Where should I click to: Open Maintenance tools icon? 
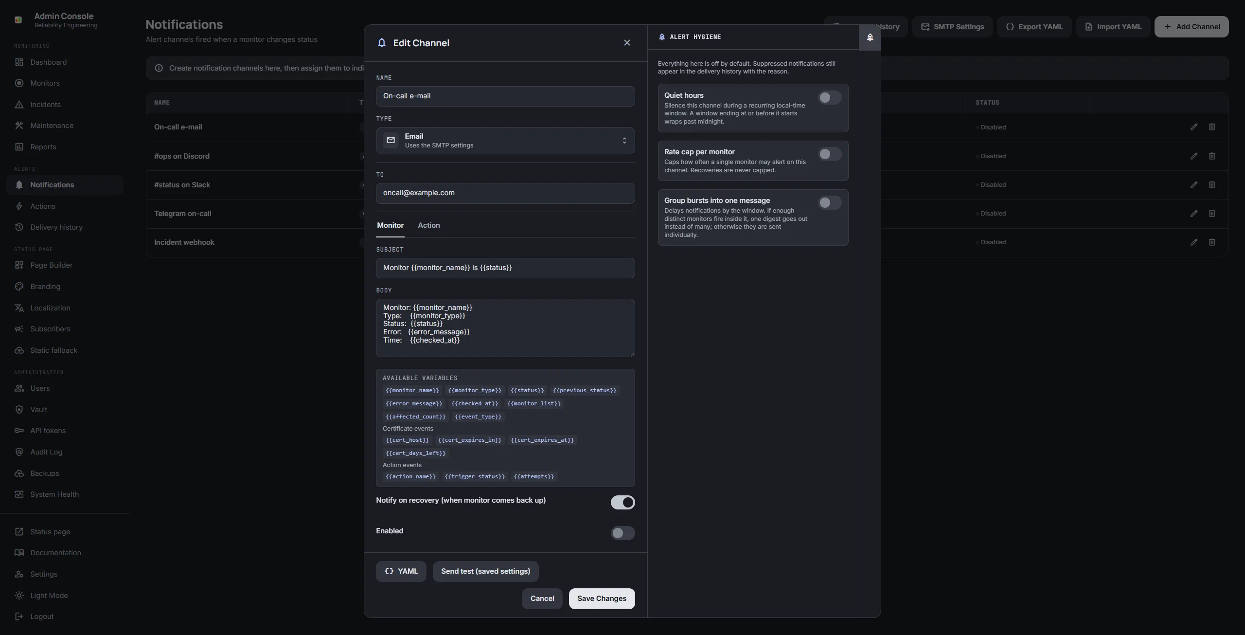tap(19, 126)
